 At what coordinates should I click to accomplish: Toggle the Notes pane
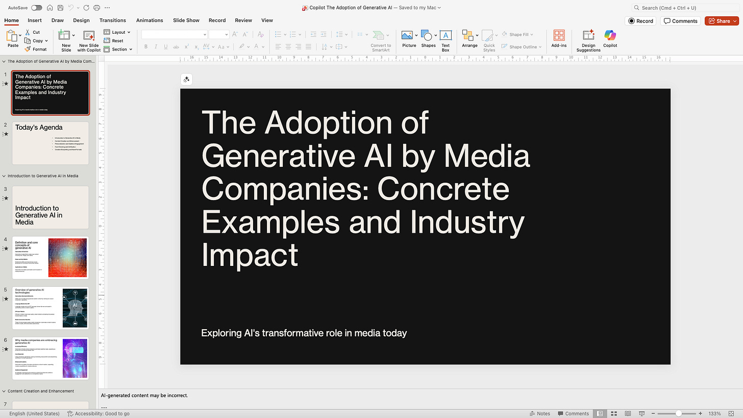pyautogui.click(x=540, y=413)
